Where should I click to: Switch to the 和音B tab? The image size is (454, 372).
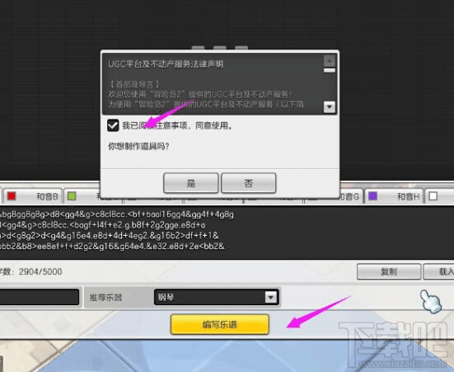32,196
